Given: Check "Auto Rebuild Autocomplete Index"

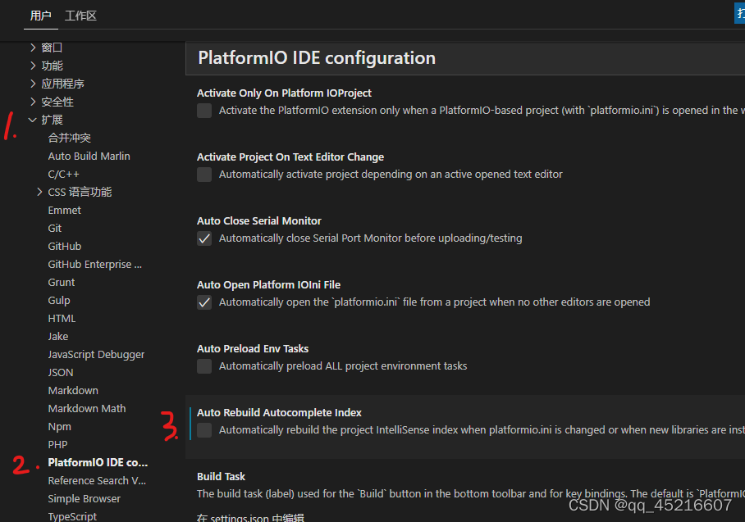Looking at the screenshot, I should (203, 430).
